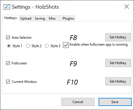Toggle the Fullscreen hotkey checkbox
The height and width of the screenshot is (110, 134).
(8, 63)
